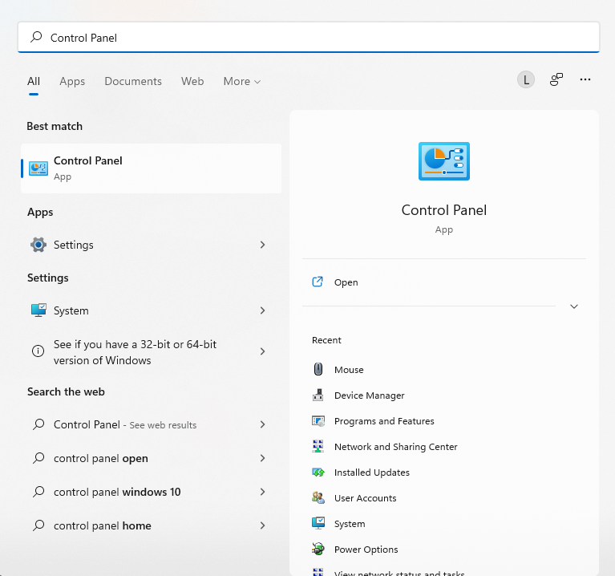Select the All filter tab
615x576 pixels.
(34, 81)
